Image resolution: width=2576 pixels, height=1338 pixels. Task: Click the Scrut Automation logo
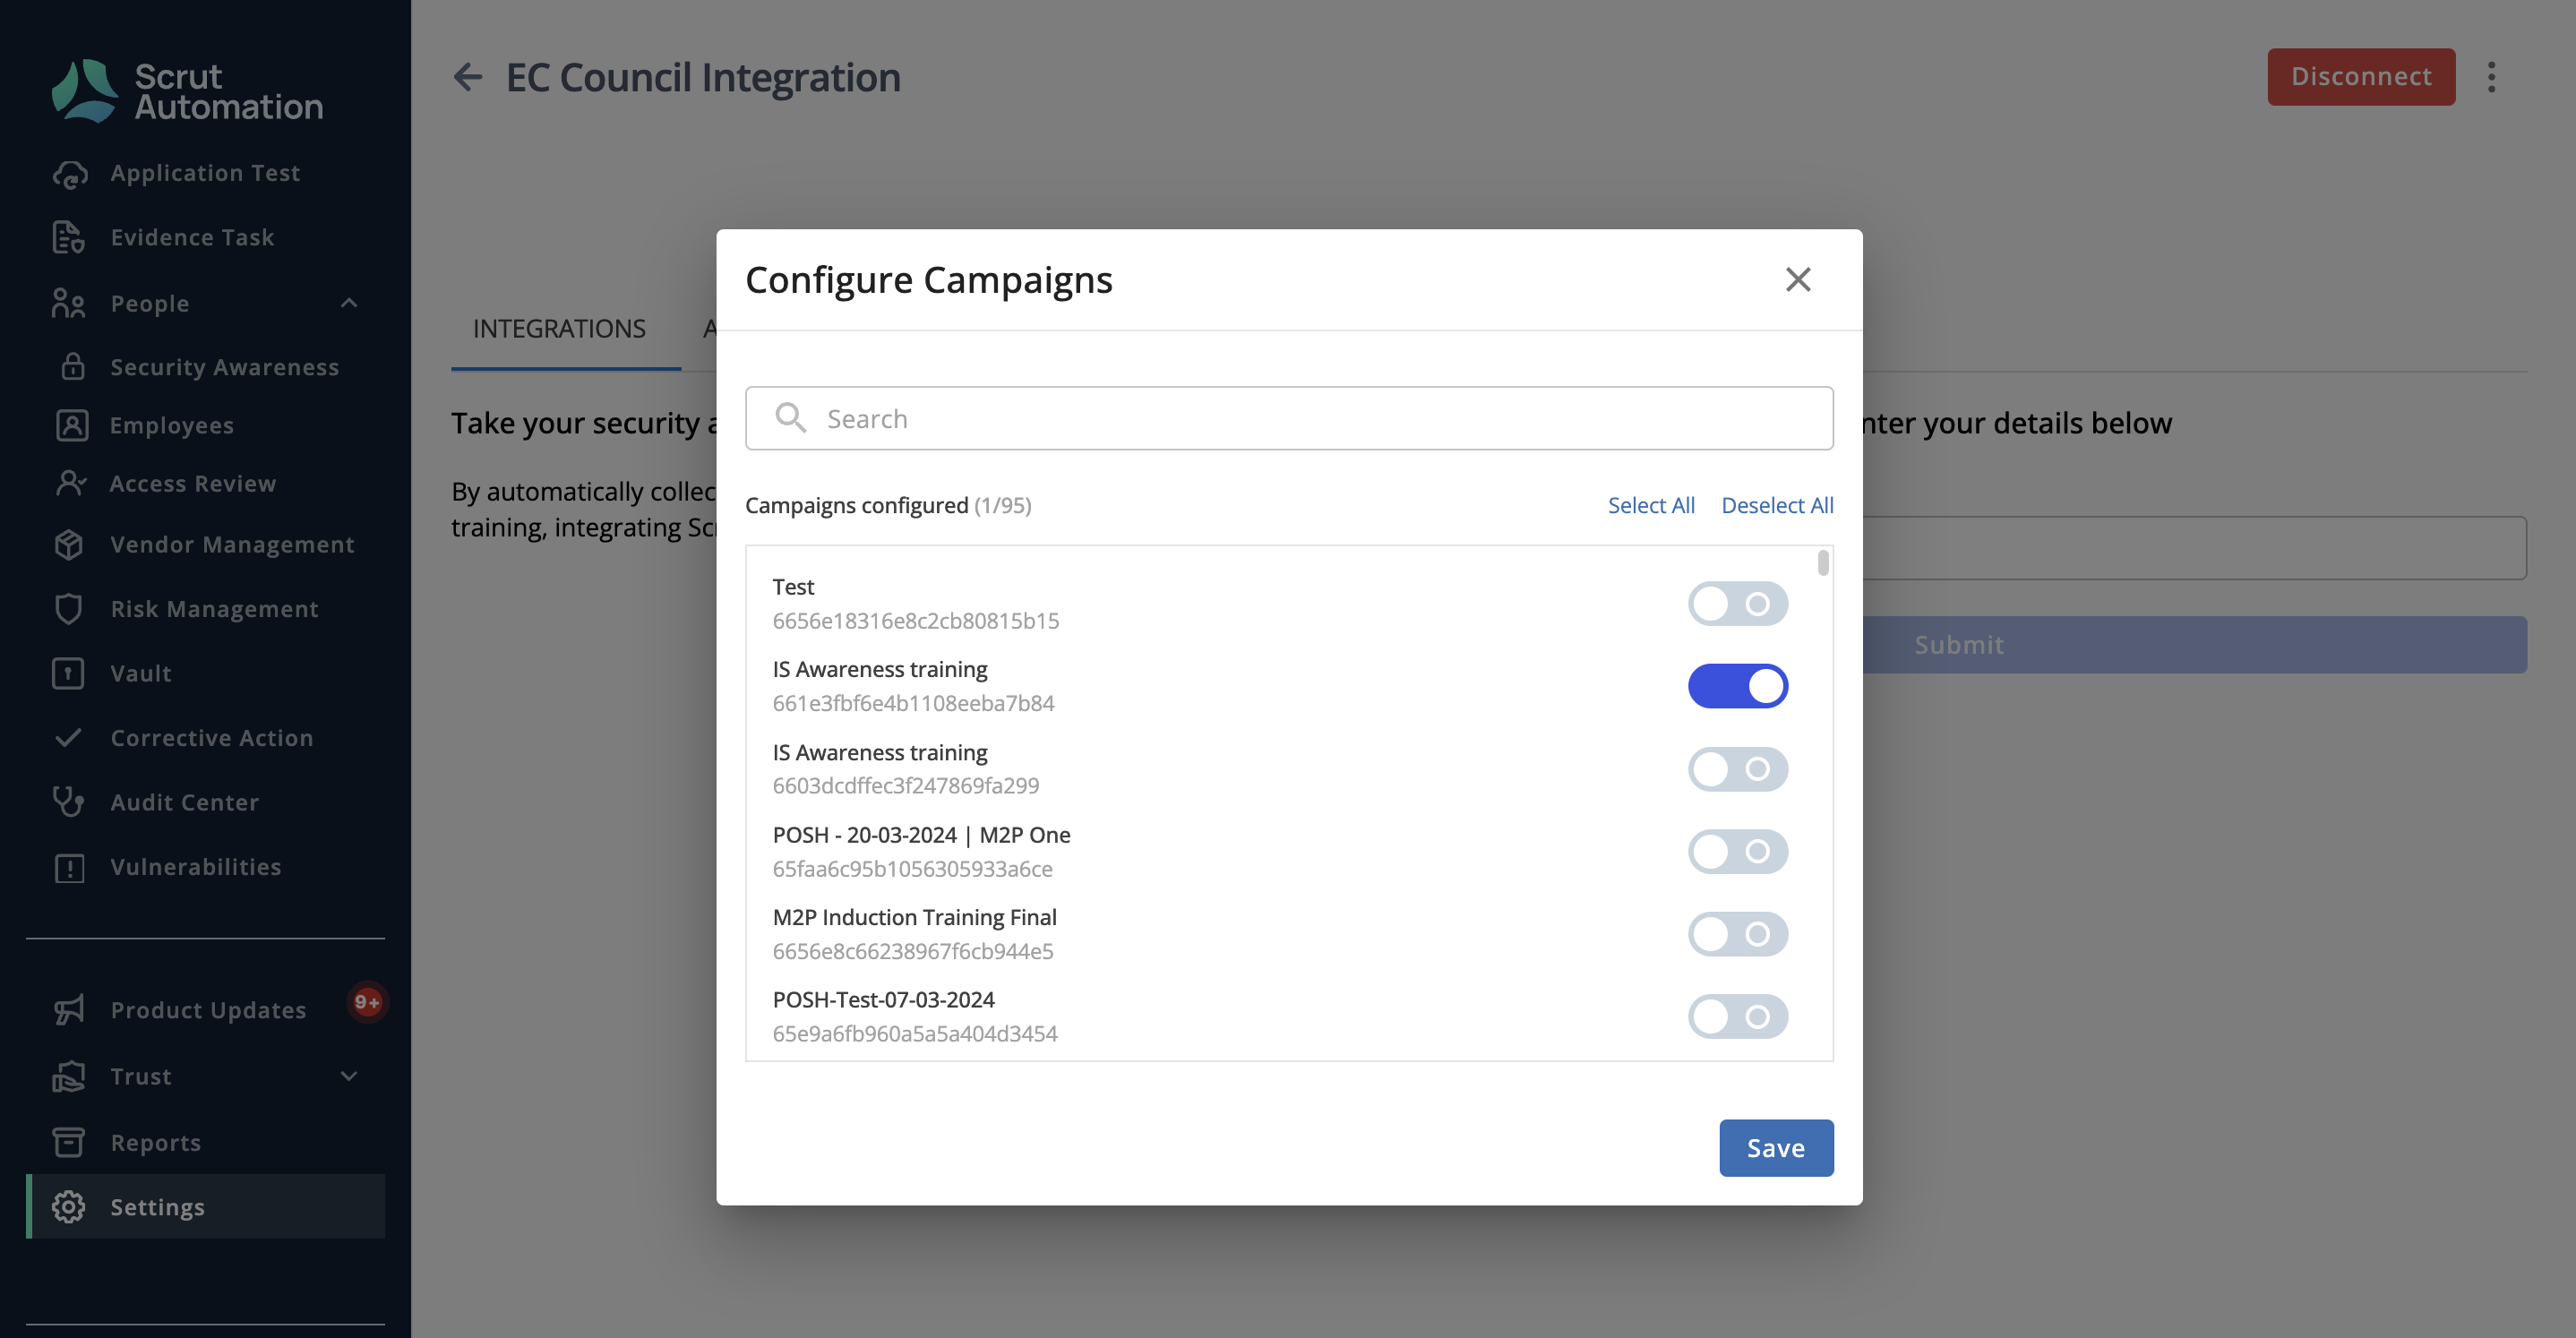187,91
